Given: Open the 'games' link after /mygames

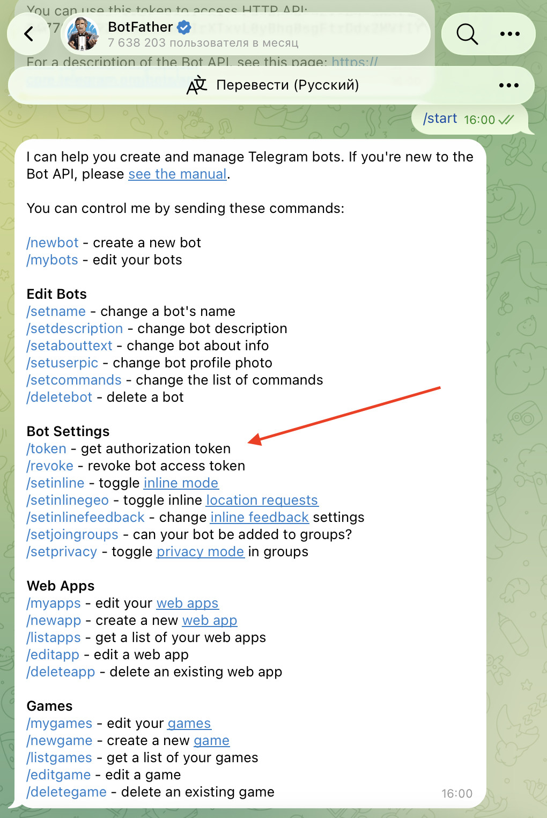Looking at the screenshot, I should point(189,723).
